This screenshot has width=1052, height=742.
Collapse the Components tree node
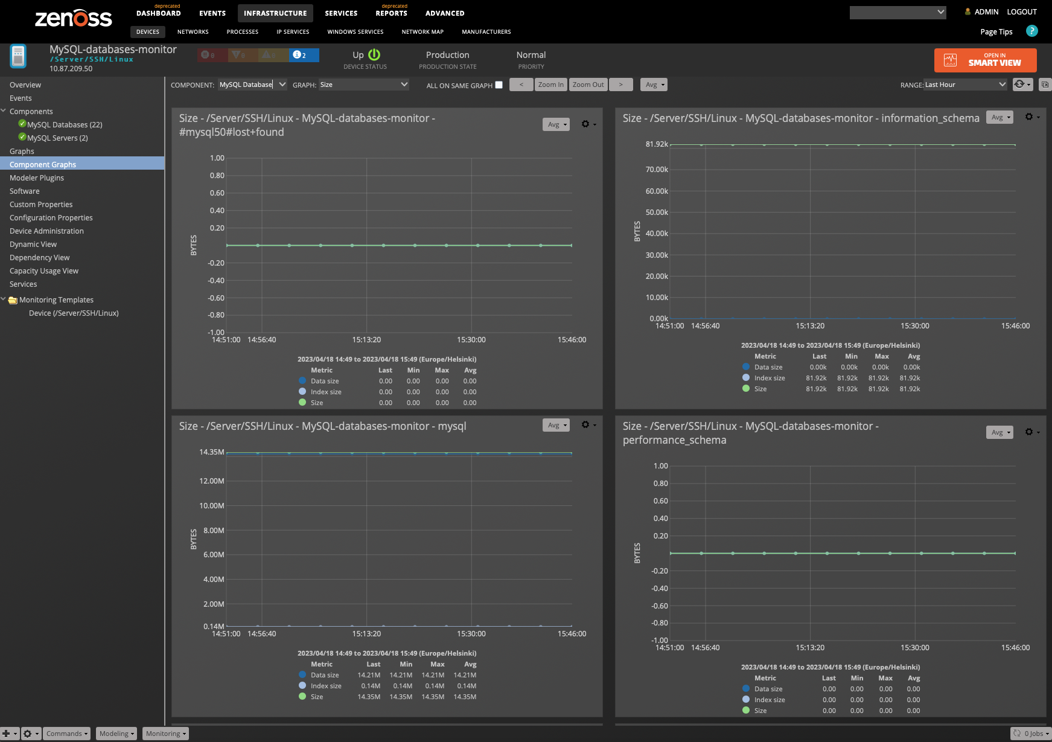(4, 111)
